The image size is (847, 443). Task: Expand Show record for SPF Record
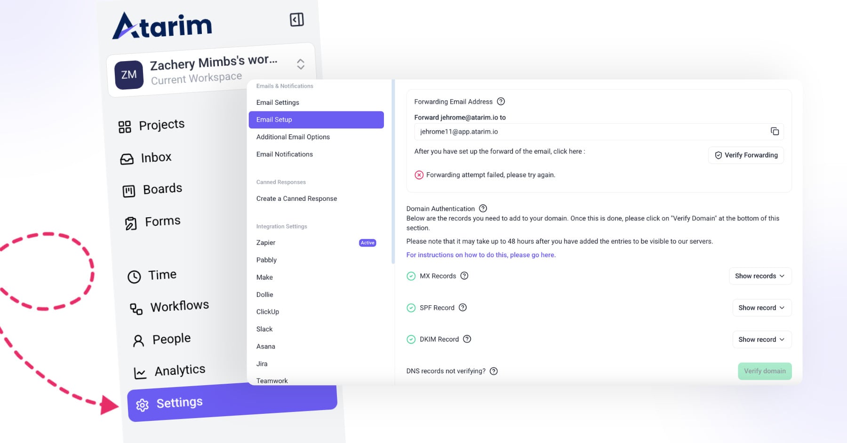[x=761, y=308]
